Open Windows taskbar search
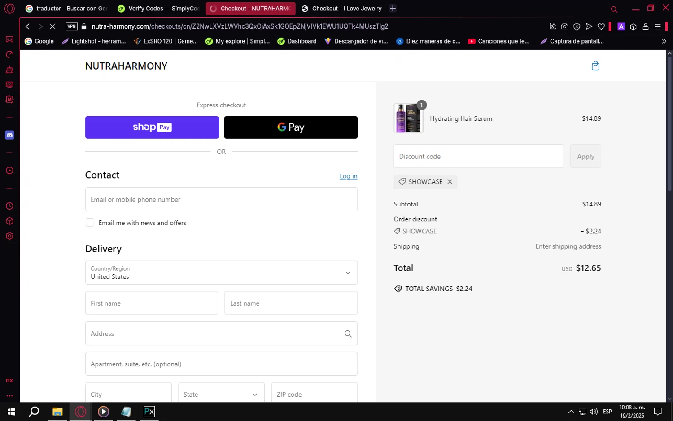 pyautogui.click(x=34, y=412)
